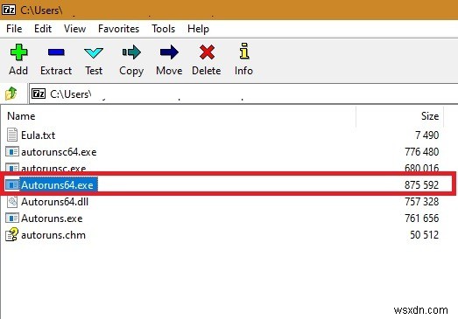Click the Move toolbar icon

click(169, 52)
